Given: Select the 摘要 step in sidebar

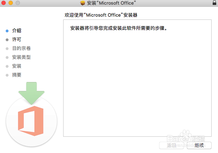Looking at the screenshot, I should (x=17, y=75).
